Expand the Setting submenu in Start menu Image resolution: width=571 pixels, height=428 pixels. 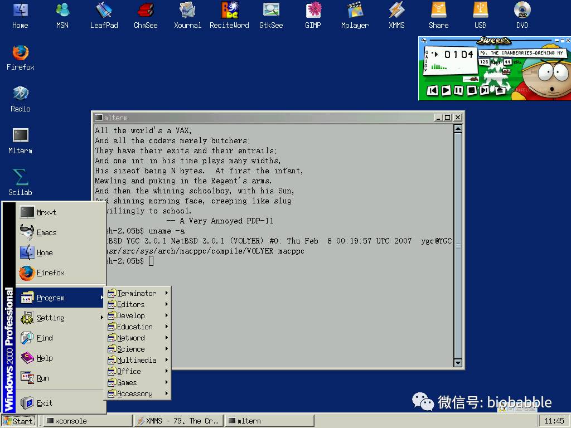(50, 318)
